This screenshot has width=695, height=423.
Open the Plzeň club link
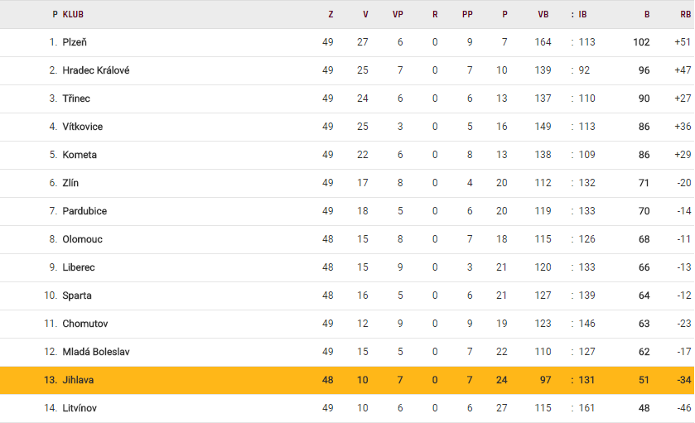75,42
